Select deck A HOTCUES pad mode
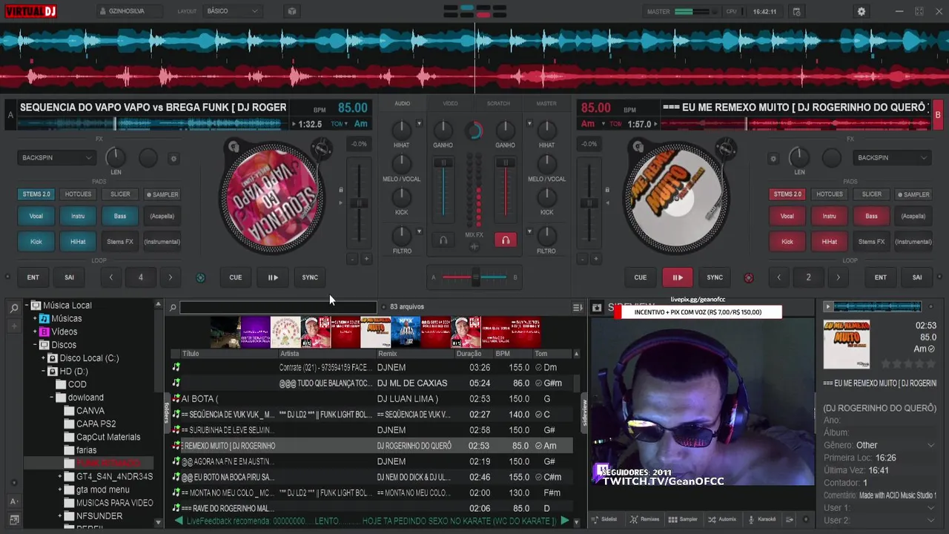The image size is (949, 534). [x=78, y=194]
